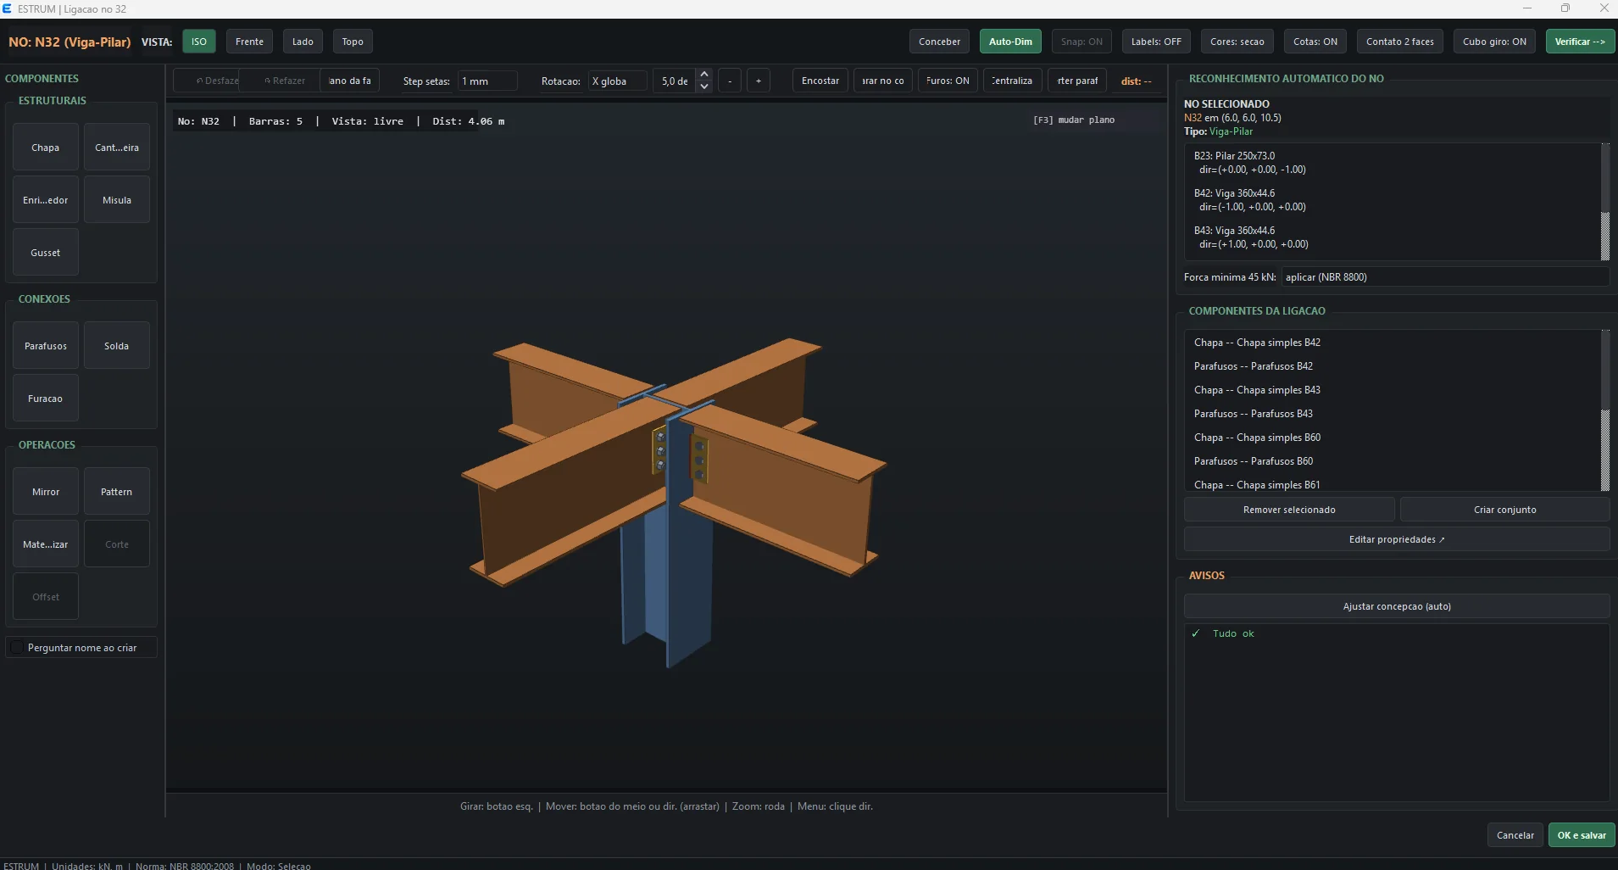Apply the Mirror operation
The image size is (1618, 870).
point(46,492)
